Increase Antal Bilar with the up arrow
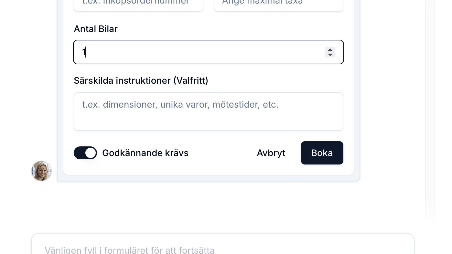This screenshot has height=254, width=452. tap(330, 49)
